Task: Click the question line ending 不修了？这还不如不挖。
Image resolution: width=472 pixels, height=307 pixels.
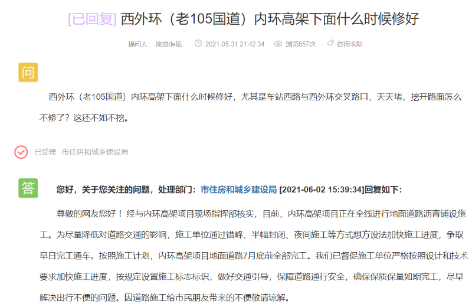Action: pyautogui.click(x=84, y=118)
